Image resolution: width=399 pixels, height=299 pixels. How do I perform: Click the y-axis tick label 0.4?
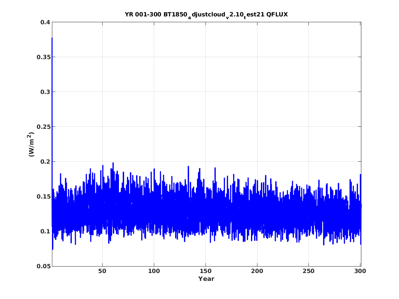(45, 22)
